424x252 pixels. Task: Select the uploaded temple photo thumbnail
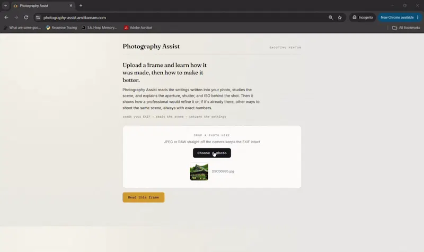point(199,171)
